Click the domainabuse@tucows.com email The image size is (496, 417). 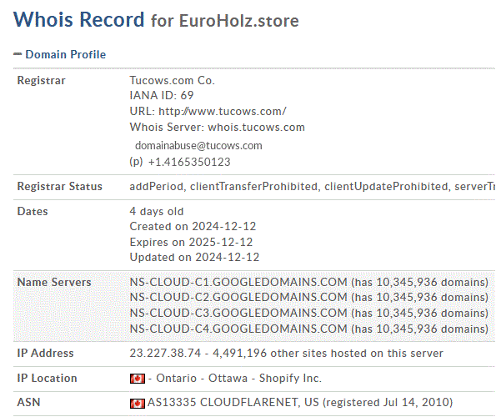(198, 146)
